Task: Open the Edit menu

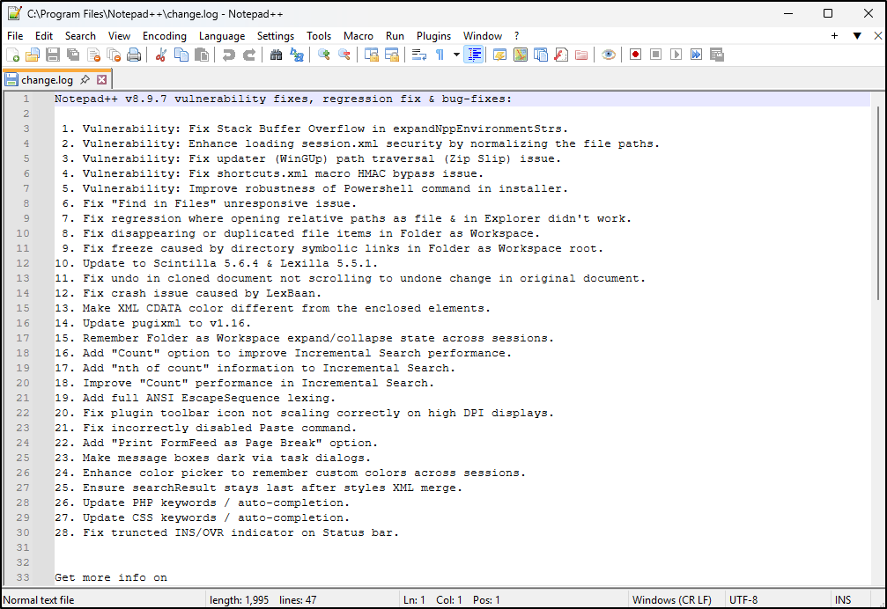Action: coord(43,35)
